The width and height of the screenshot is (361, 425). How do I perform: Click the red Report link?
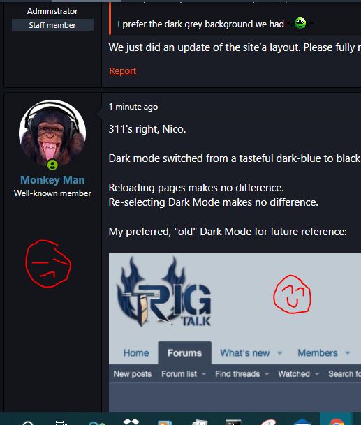pyautogui.click(x=123, y=71)
